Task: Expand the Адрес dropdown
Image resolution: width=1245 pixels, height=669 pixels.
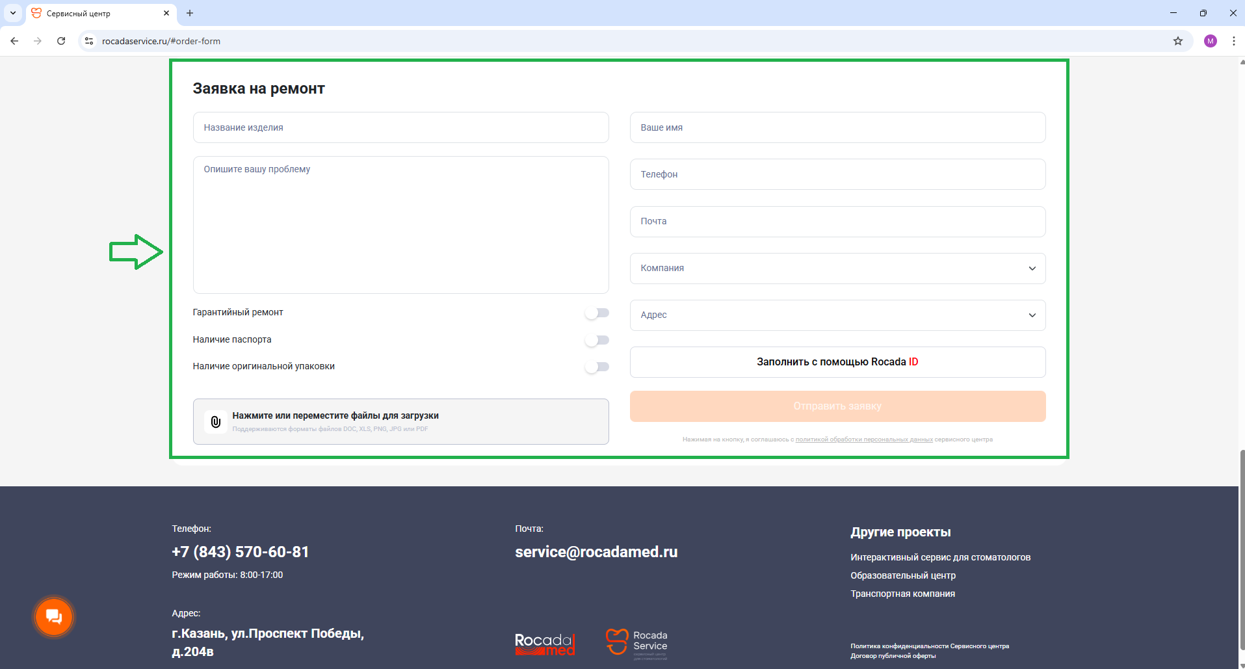Action: click(x=837, y=315)
